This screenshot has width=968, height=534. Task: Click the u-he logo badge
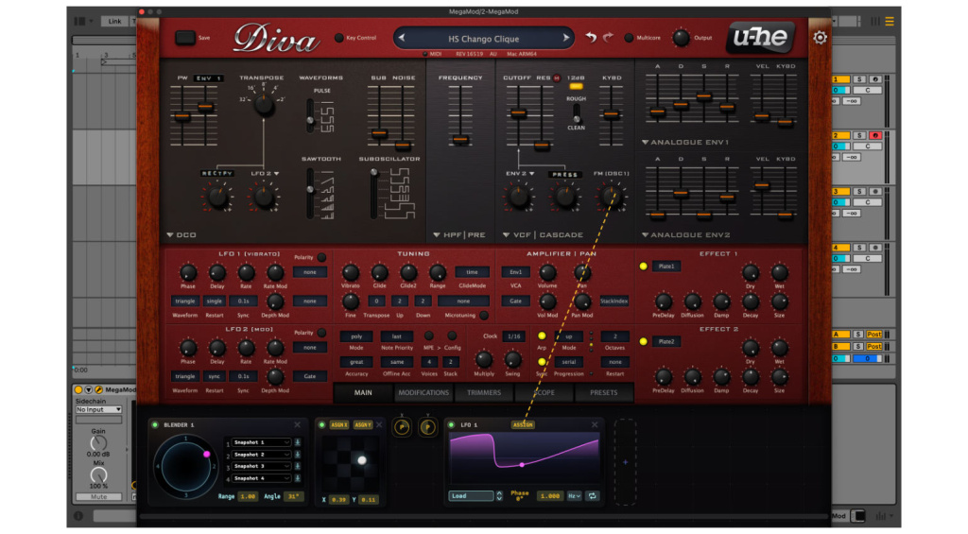(x=760, y=37)
